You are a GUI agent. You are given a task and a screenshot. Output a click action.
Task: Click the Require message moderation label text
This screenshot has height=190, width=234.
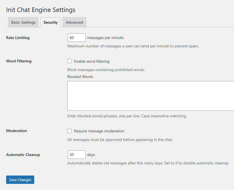[99, 131]
